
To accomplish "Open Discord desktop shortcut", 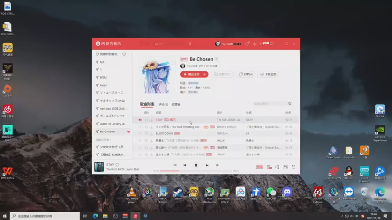I will tap(287, 193).
